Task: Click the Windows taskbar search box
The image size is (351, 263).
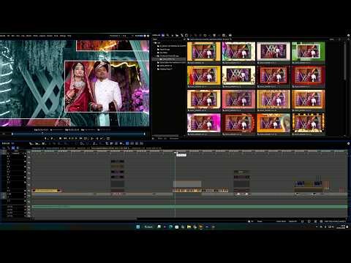Action: click(x=148, y=226)
